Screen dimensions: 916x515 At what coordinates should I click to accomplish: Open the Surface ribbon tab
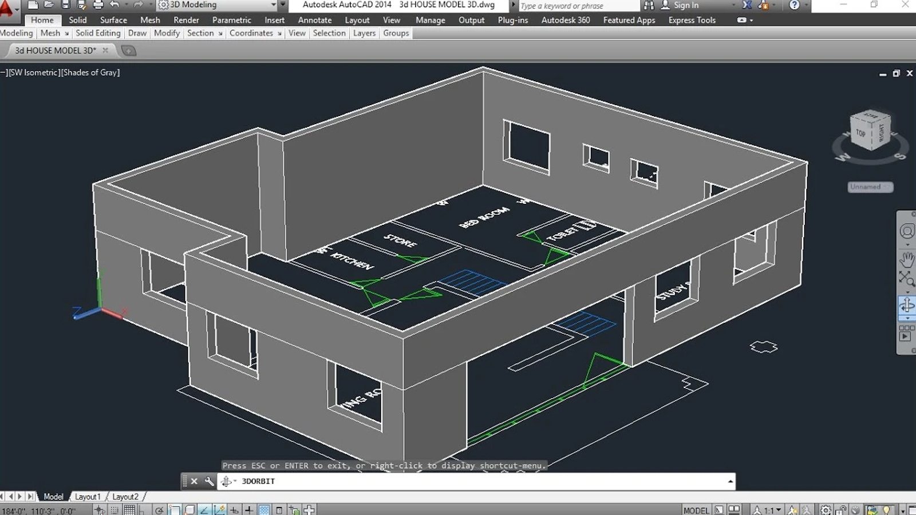113,20
